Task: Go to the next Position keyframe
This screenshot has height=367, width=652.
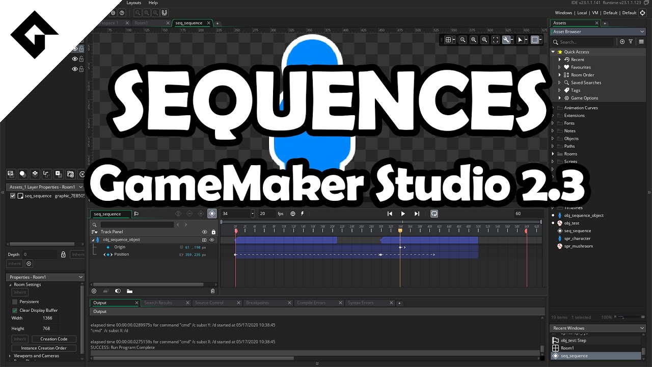Action: point(112,254)
